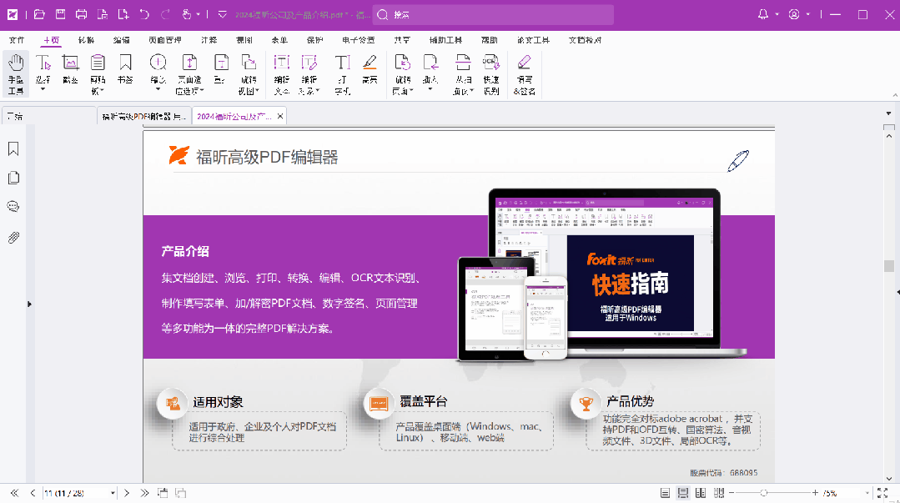Close the 2024 company intro document tab
The image size is (900, 503).
tap(280, 116)
